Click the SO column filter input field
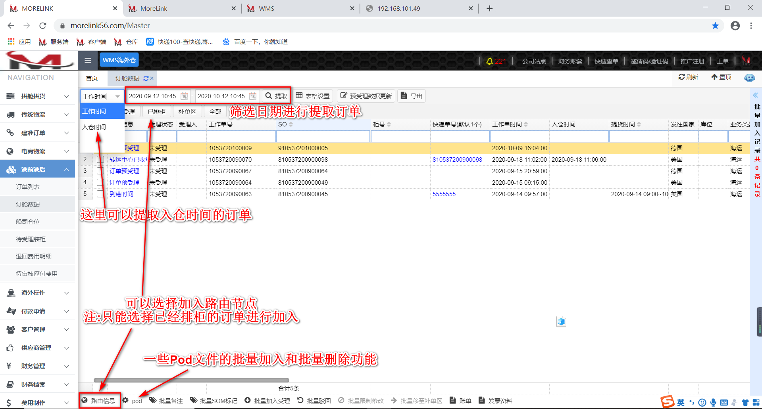 [323, 137]
